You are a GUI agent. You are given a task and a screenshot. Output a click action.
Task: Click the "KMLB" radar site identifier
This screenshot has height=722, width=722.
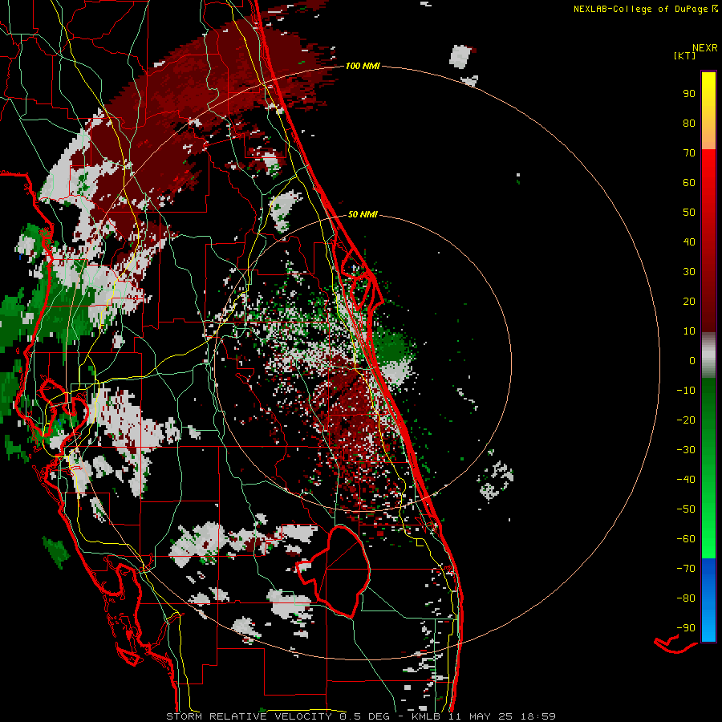(425, 716)
